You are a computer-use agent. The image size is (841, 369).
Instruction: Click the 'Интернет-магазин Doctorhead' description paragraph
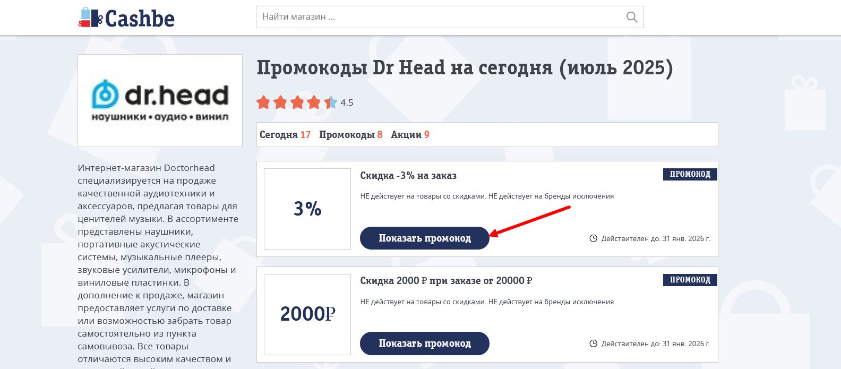(x=158, y=265)
